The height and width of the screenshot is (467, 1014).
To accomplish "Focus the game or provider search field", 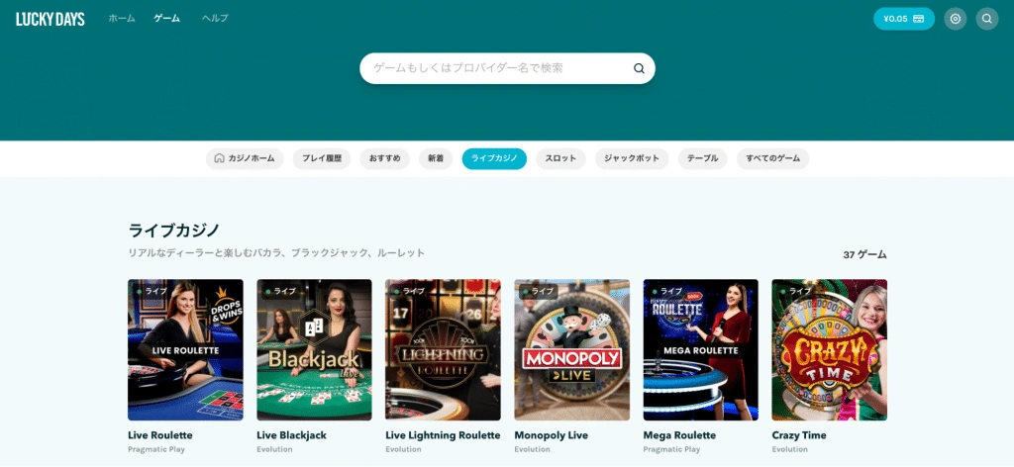I will (508, 68).
